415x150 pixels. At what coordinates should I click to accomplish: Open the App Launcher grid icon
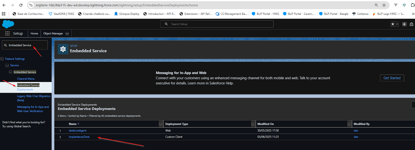(x=7, y=33)
